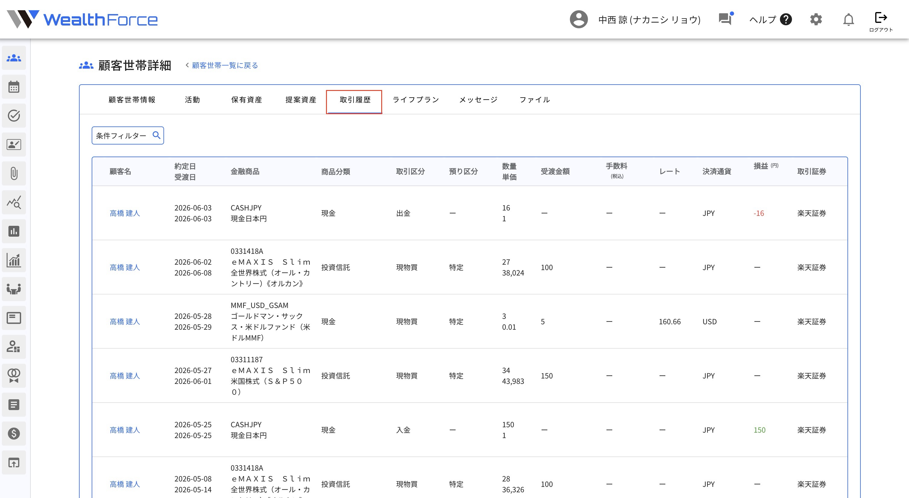Switch to ファイル tab

coord(535,100)
